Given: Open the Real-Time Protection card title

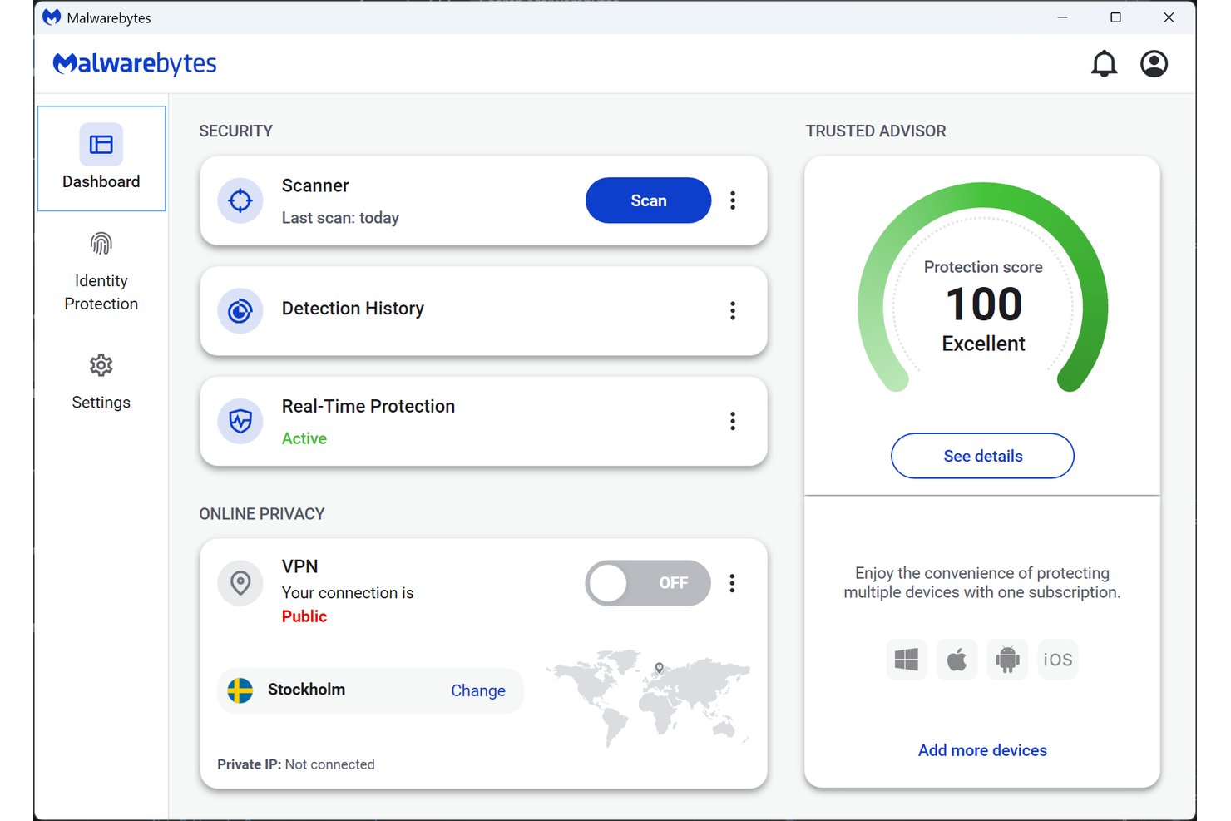Looking at the screenshot, I should (368, 406).
